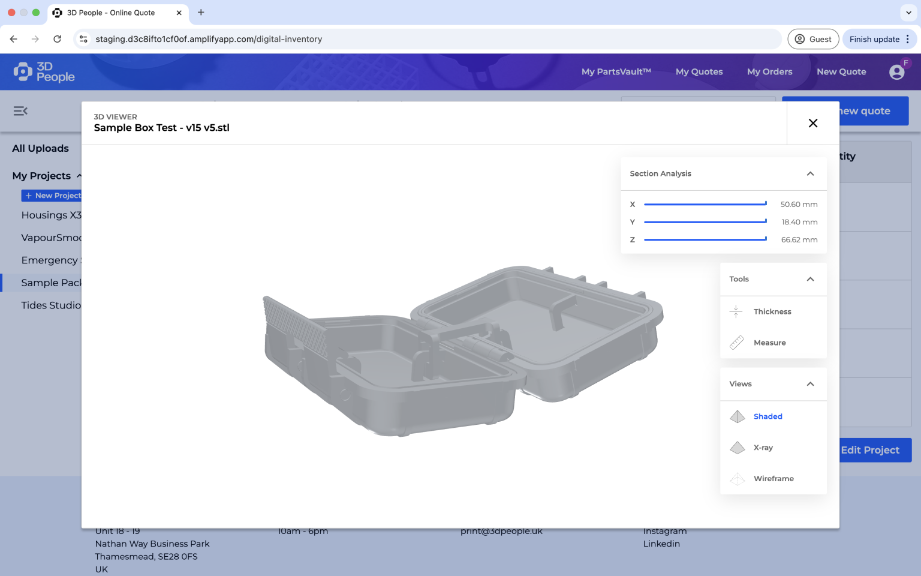
Task: Select the Thickness tool icon
Action: click(x=736, y=311)
